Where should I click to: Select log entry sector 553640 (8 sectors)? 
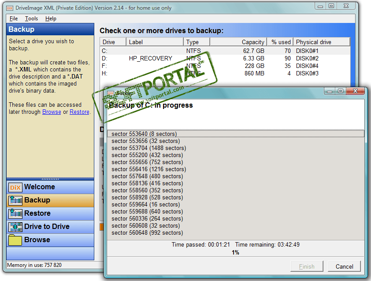[x=235, y=134]
